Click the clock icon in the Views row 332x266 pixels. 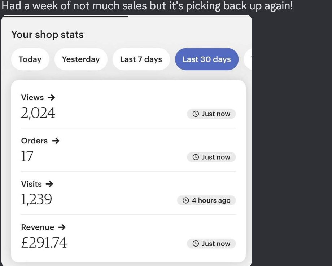click(x=196, y=114)
